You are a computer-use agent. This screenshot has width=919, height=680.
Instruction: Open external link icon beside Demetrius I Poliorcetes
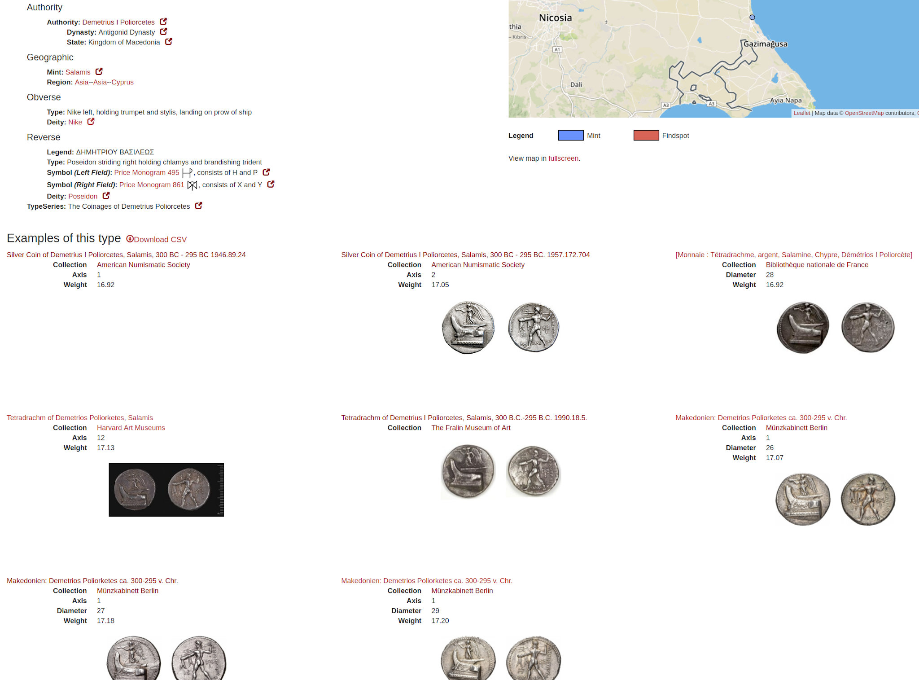(x=163, y=22)
